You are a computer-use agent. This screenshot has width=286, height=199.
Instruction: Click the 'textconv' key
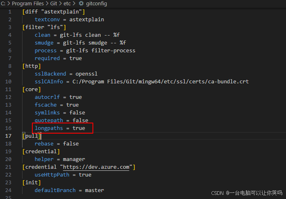coord(47,20)
